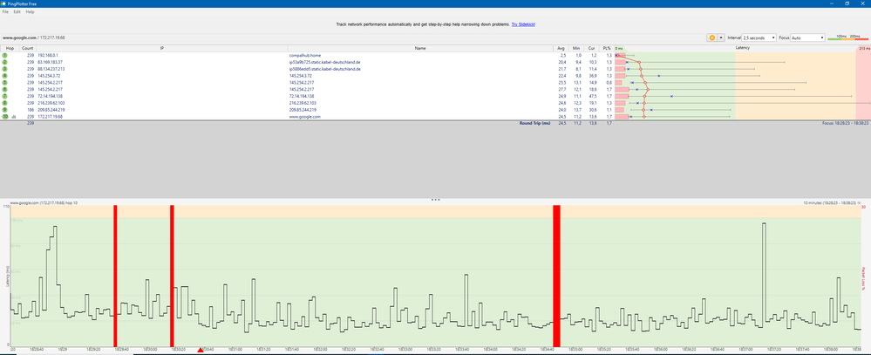The width and height of the screenshot is (871, 355).
Task: Click the Focus 18:28:23 - 18:38:23 range text
Action: [845, 123]
